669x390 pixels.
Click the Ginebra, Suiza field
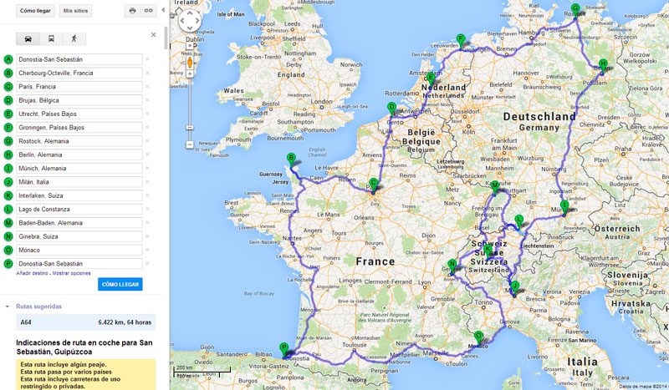(x=79, y=236)
